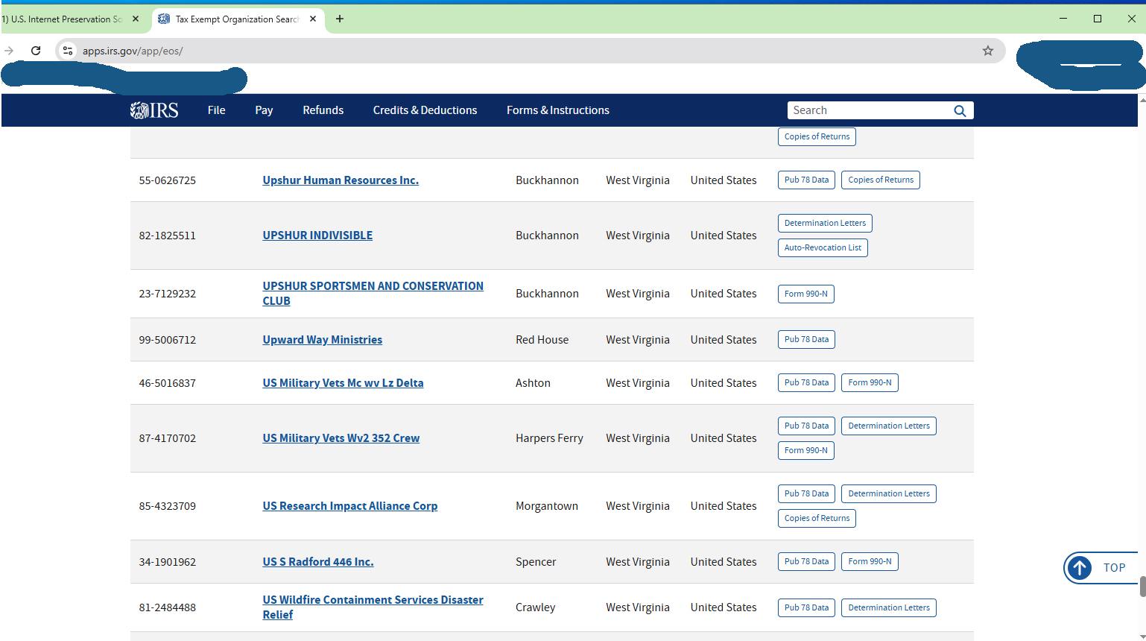1146x641 pixels.
Task: Open site information icon in address bar
Action: click(x=68, y=51)
